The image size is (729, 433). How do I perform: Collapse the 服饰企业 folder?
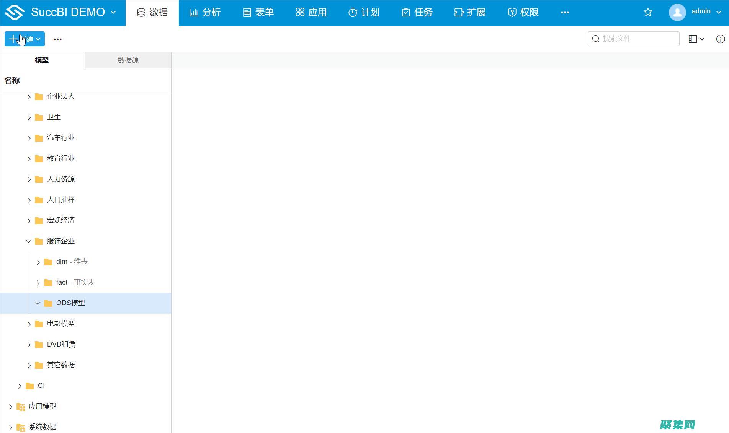(29, 241)
